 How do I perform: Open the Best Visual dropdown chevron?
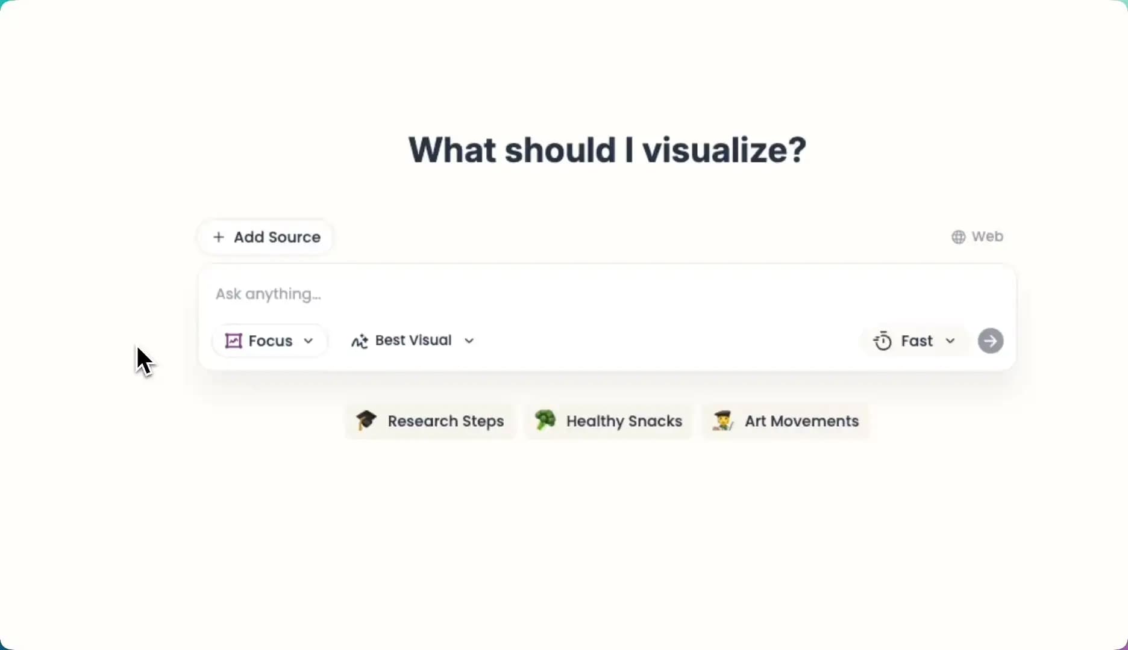(469, 341)
